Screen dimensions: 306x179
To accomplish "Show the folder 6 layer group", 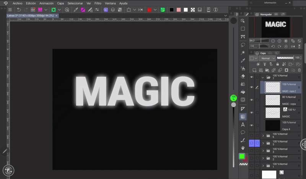I will tap(251, 135).
